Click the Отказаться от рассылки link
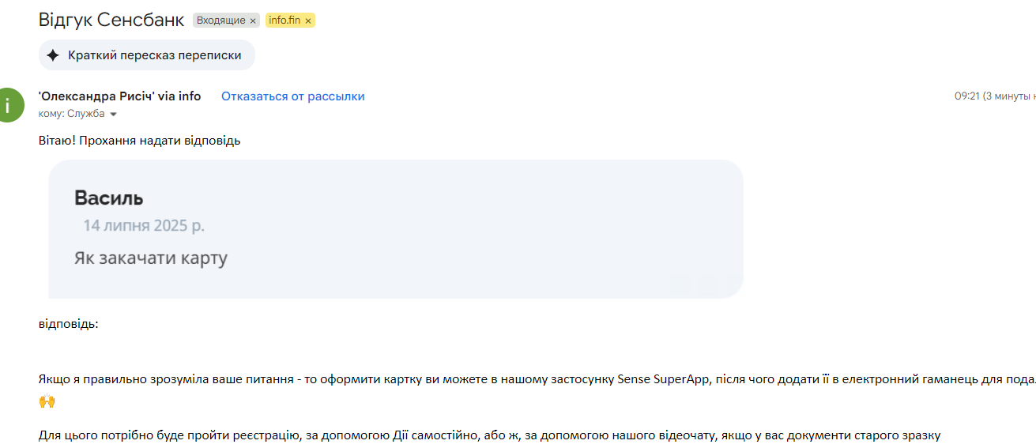This screenshot has height=448, width=1036. [292, 96]
